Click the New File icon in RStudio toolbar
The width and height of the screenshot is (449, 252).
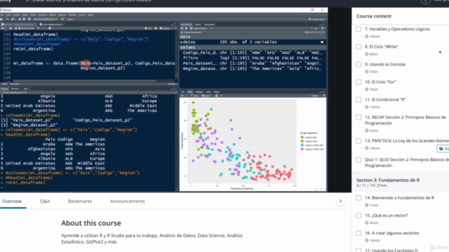[x=1, y=19]
